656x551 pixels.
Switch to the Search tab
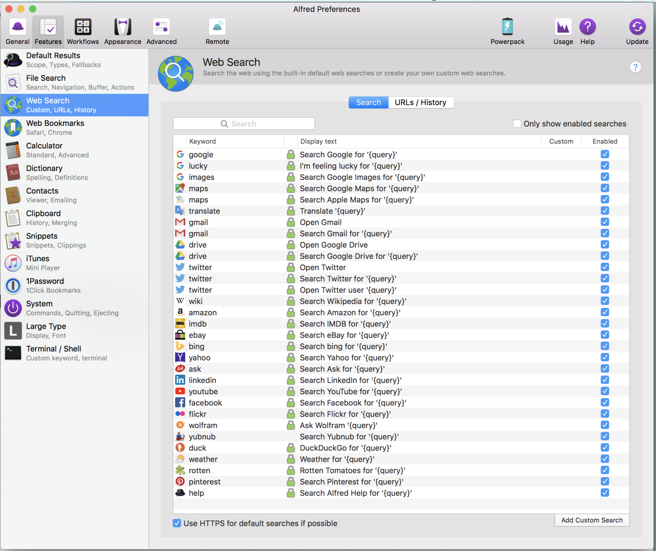pyautogui.click(x=369, y=102)
